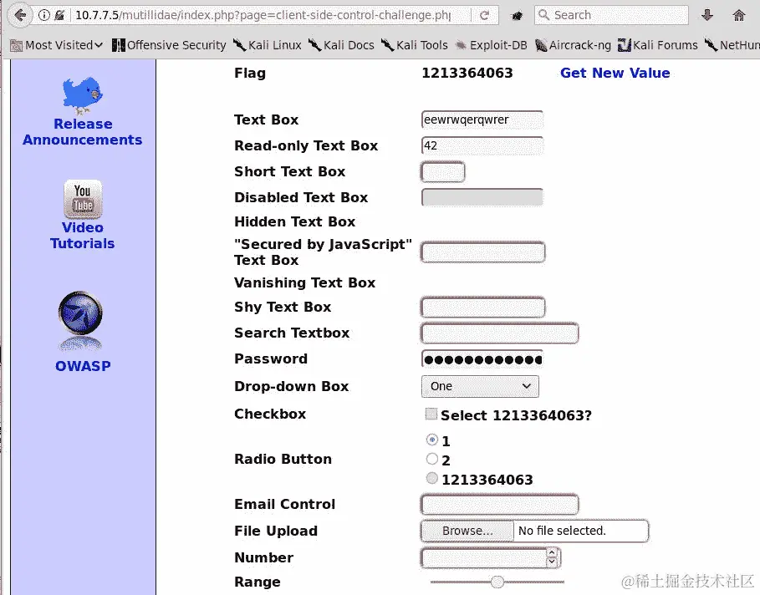Viewport: 760px width, 595px height.
Task: Open the Drop-down Box showing One
Action: (x=480, y=386)
